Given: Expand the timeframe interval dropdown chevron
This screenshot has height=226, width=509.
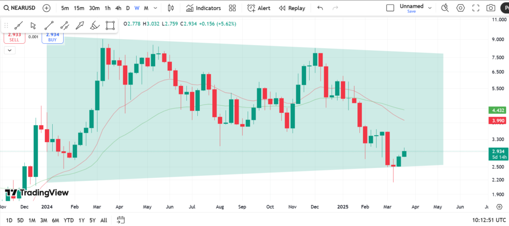Looking at the screenshot, I should pos(156,8).
